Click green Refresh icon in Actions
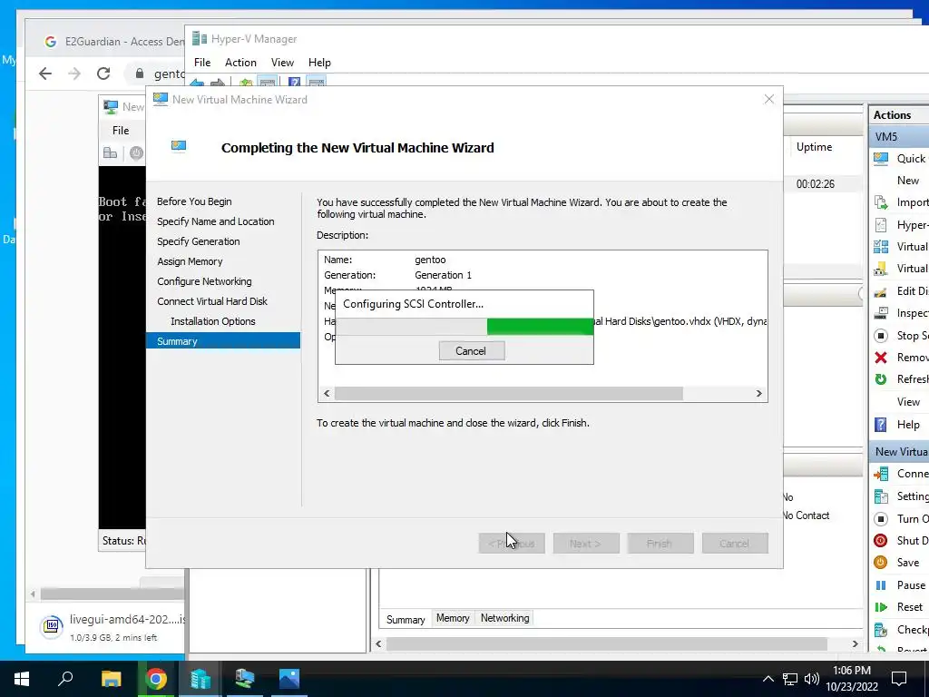This screenshot has height=697, width=929. coord(881,379)
